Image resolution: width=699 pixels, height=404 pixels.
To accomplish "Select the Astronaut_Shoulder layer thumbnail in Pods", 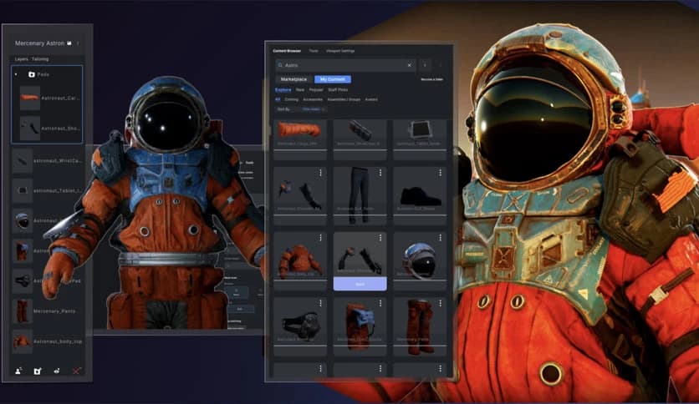I will 30,129.
